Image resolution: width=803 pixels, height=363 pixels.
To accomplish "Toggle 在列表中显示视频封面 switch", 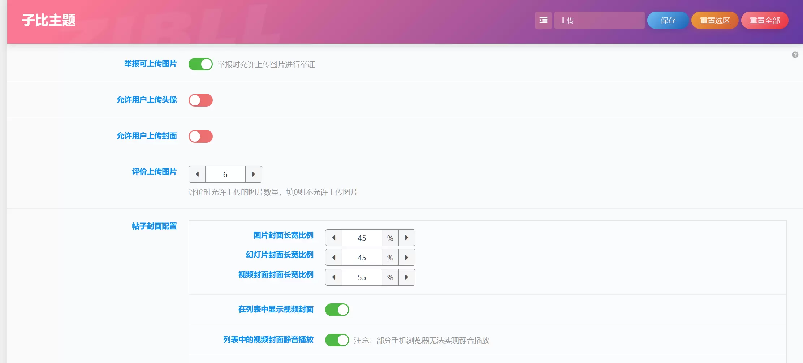I will pyautogui.click(x=337, y=310).
